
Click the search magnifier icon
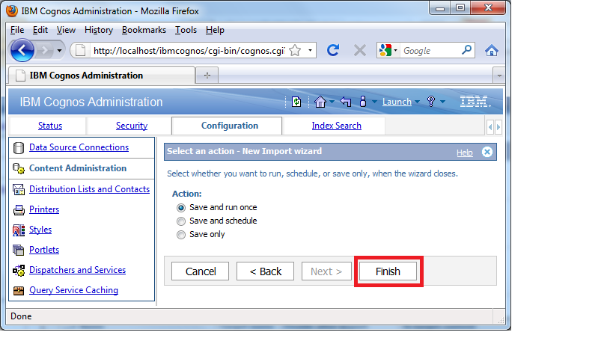(x=466, y=50)
